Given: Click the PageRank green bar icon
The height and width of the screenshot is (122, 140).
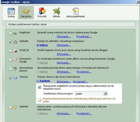Looking at the screenshot, I should 15,33.
